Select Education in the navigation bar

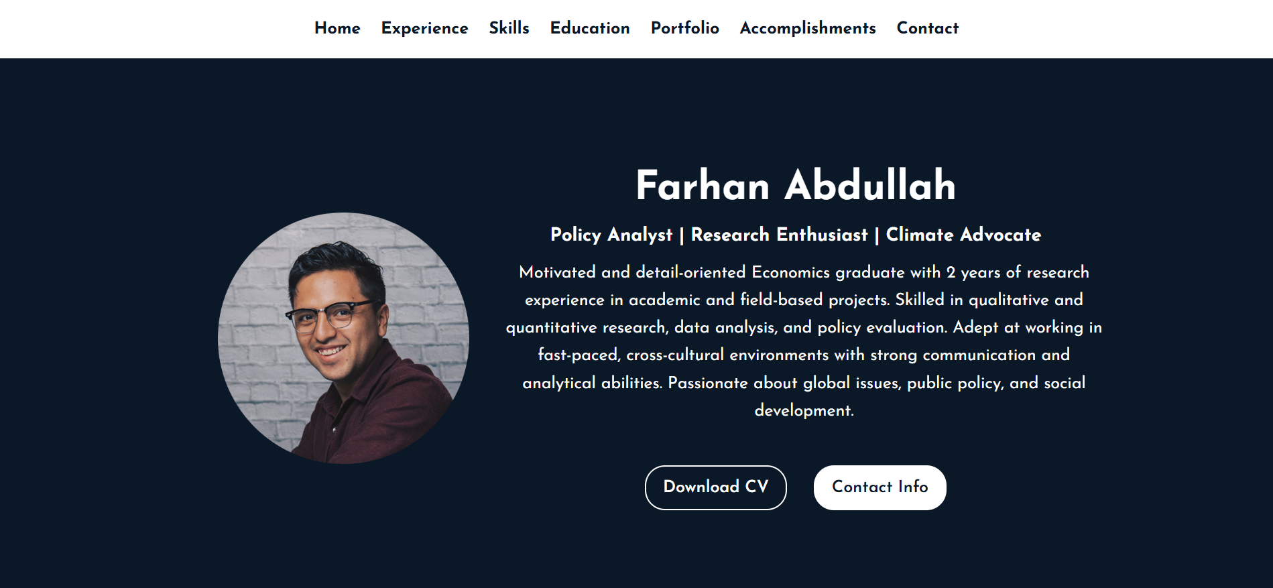pos(590,28)
